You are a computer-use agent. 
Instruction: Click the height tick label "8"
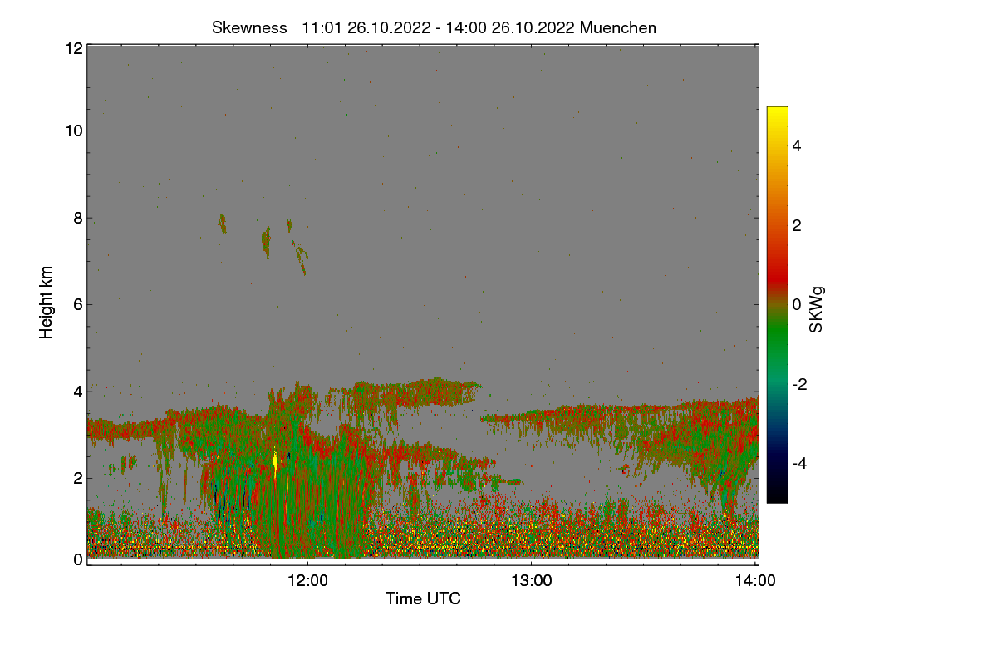pos(77,218)
